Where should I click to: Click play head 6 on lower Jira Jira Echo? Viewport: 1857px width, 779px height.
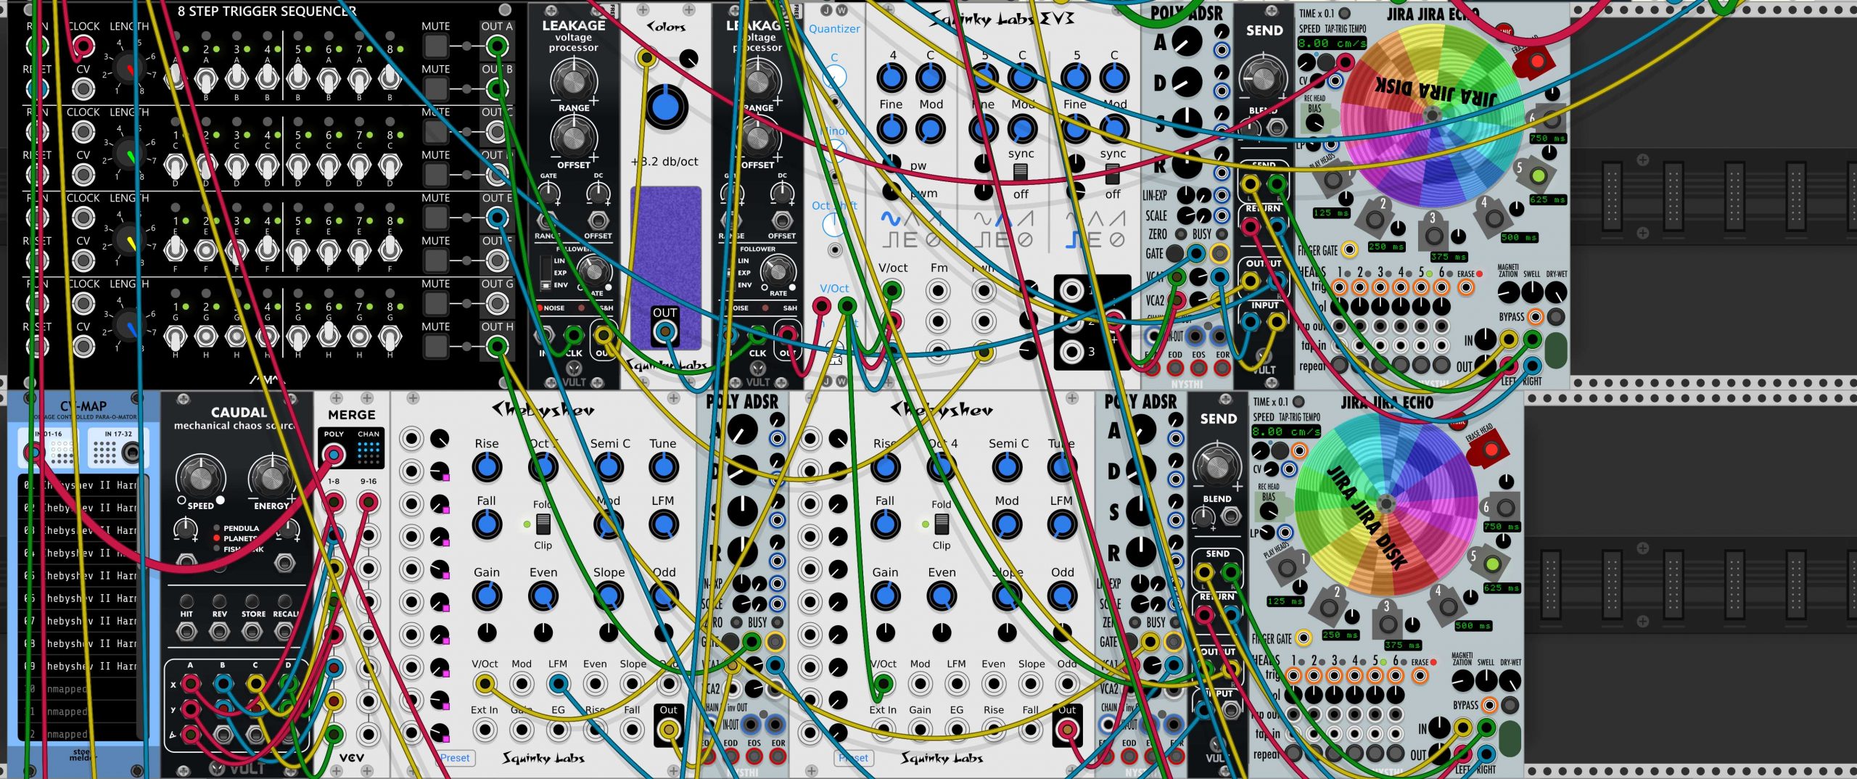pos(1506,507)
